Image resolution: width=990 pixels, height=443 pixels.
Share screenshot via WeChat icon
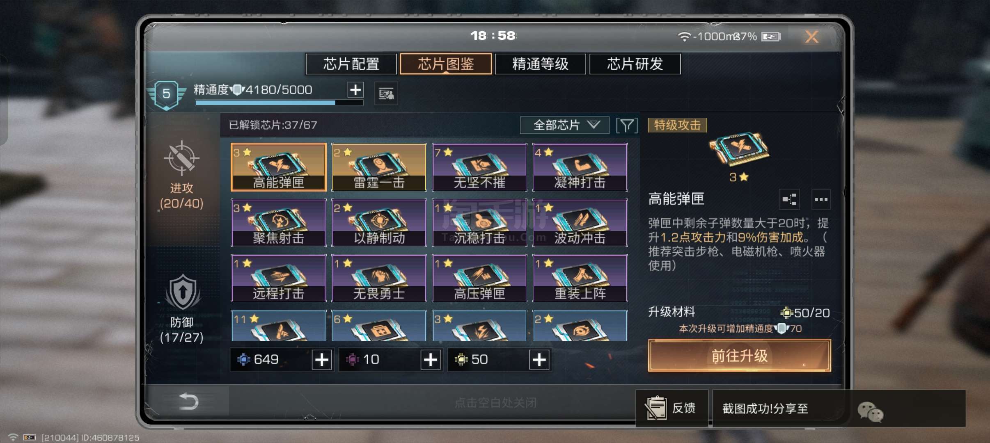pyautogui.click(x=870, y=411)
